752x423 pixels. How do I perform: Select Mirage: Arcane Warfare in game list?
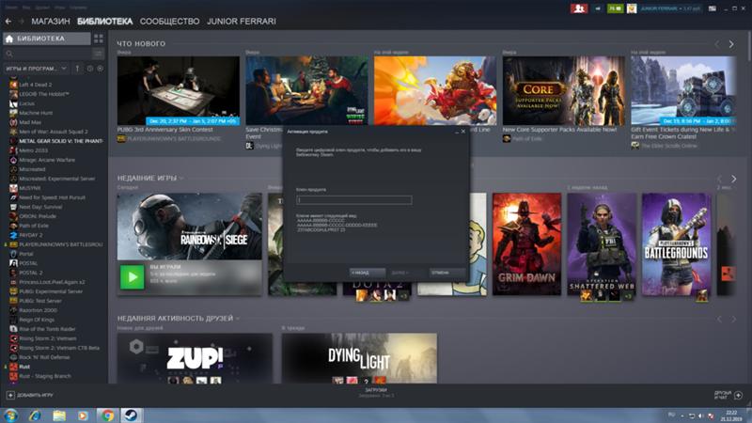click(47, 160)
